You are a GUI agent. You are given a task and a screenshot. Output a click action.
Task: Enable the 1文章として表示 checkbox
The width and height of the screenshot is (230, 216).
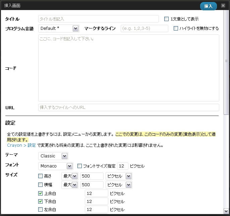[x=166, y=19]
